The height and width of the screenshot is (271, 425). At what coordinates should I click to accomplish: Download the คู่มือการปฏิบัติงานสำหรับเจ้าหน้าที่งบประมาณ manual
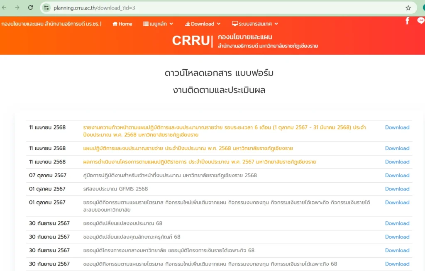coord(397,175)
